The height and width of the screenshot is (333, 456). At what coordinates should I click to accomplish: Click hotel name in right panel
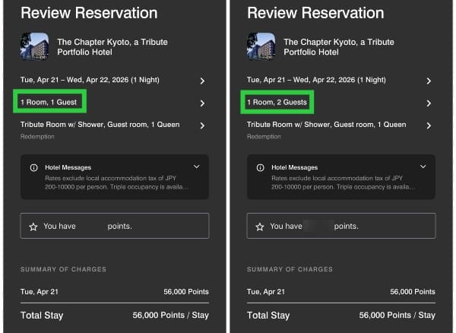(339, 47)
